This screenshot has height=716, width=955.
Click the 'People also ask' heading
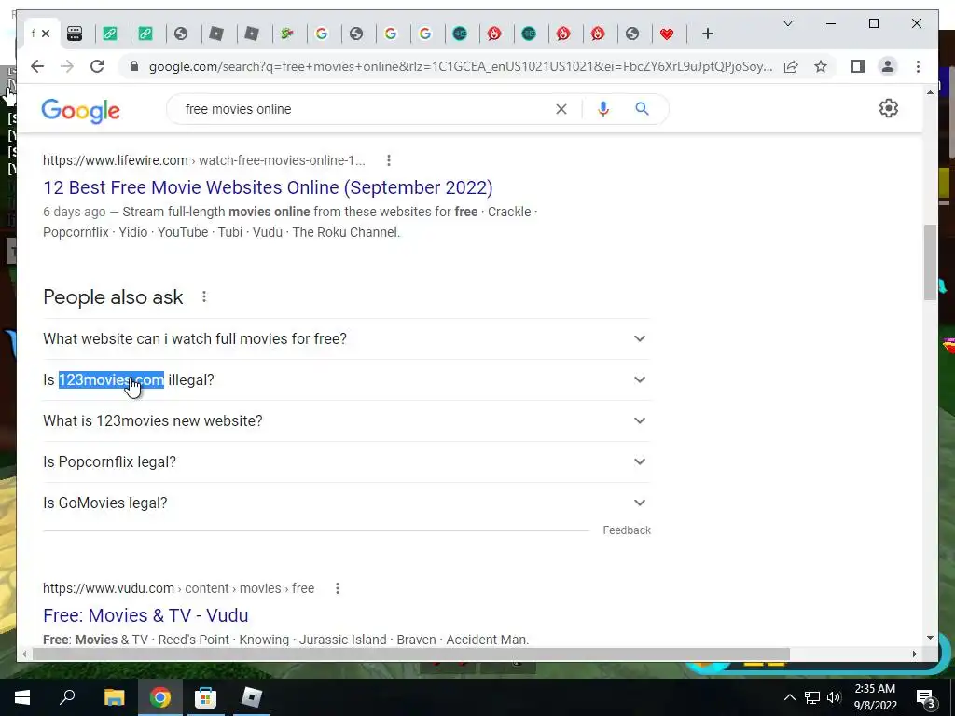pos(113,297)
